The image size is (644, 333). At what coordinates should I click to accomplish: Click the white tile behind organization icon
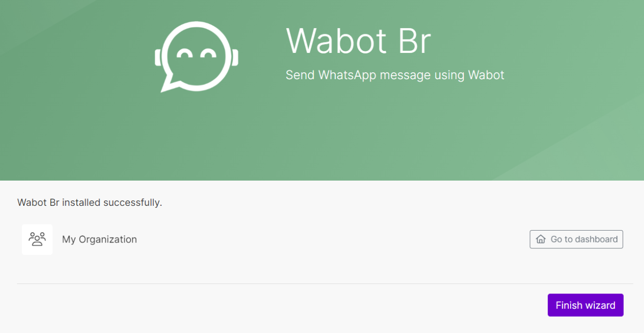37,239
